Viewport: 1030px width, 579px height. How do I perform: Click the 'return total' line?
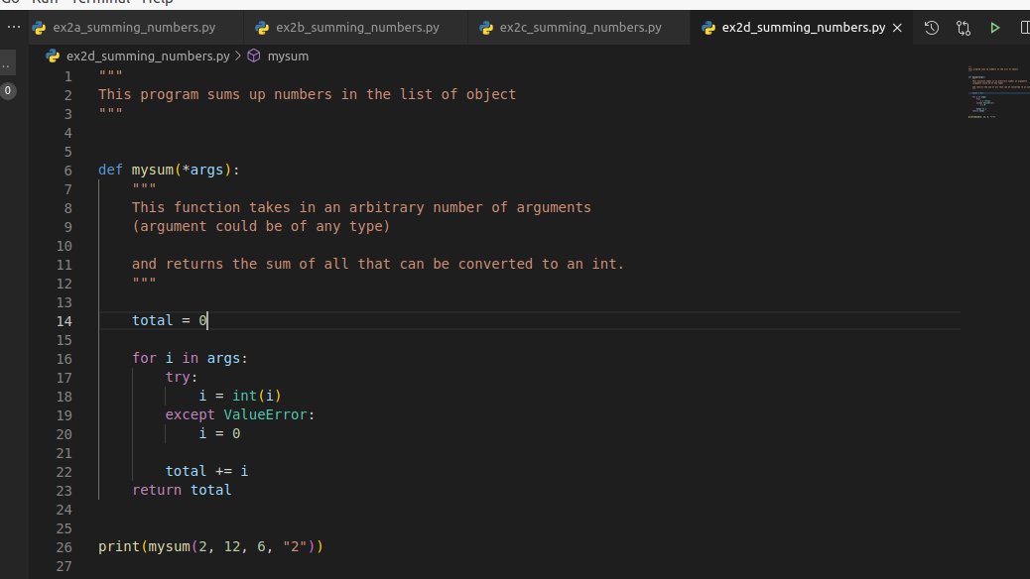[182, 490]
